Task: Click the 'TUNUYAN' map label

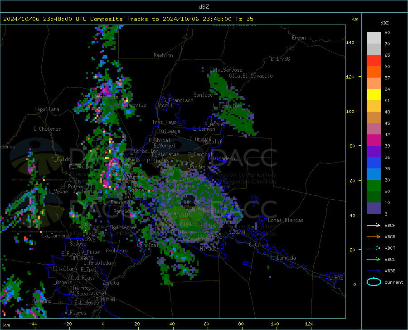Action: pyautogui.click(x=105, y=300)
